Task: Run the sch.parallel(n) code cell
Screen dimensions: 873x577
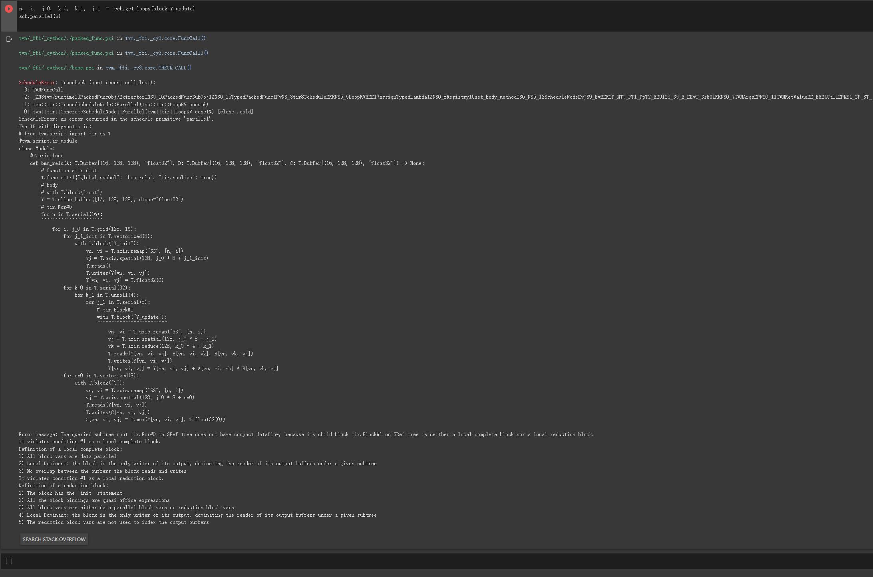Action: pyautogui.click(x=9, y=8)
